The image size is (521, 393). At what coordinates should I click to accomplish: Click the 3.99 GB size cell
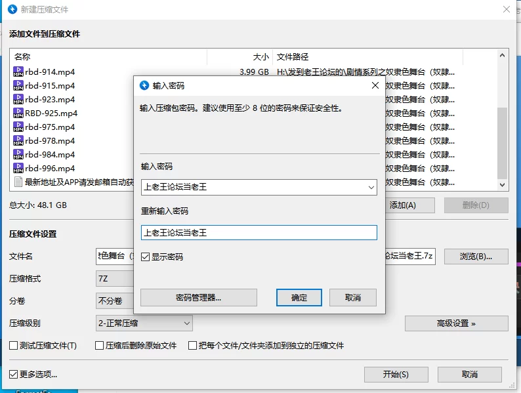[x=254, y=72]
